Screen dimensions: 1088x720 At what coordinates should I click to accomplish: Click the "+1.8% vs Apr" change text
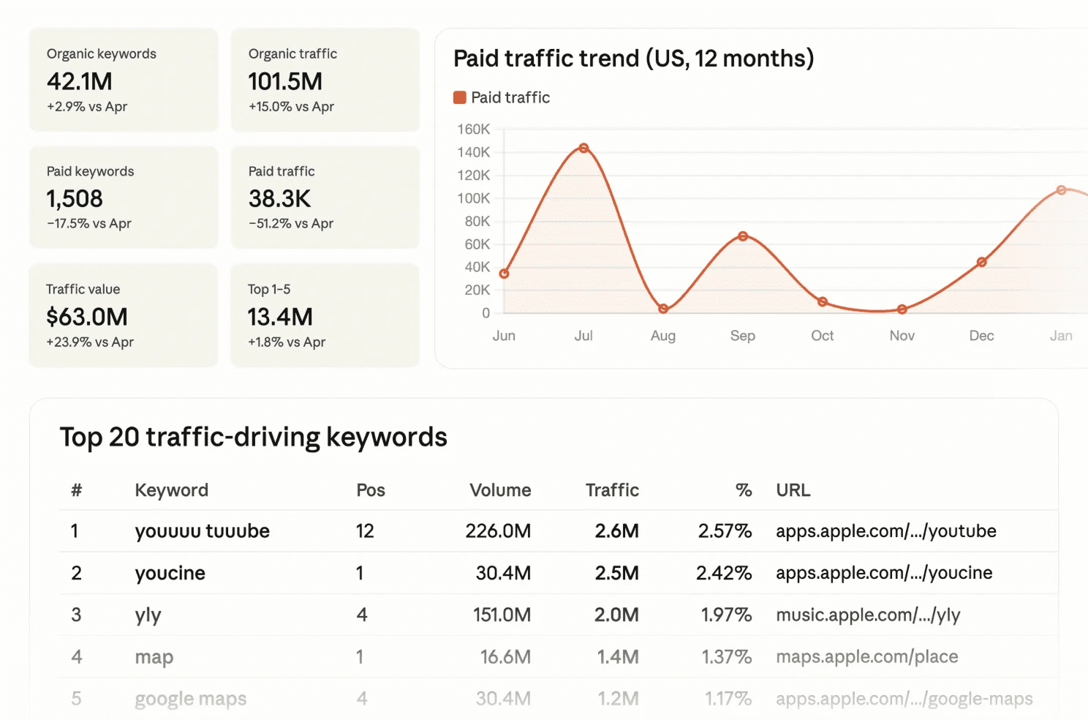[x=287, y=342]
